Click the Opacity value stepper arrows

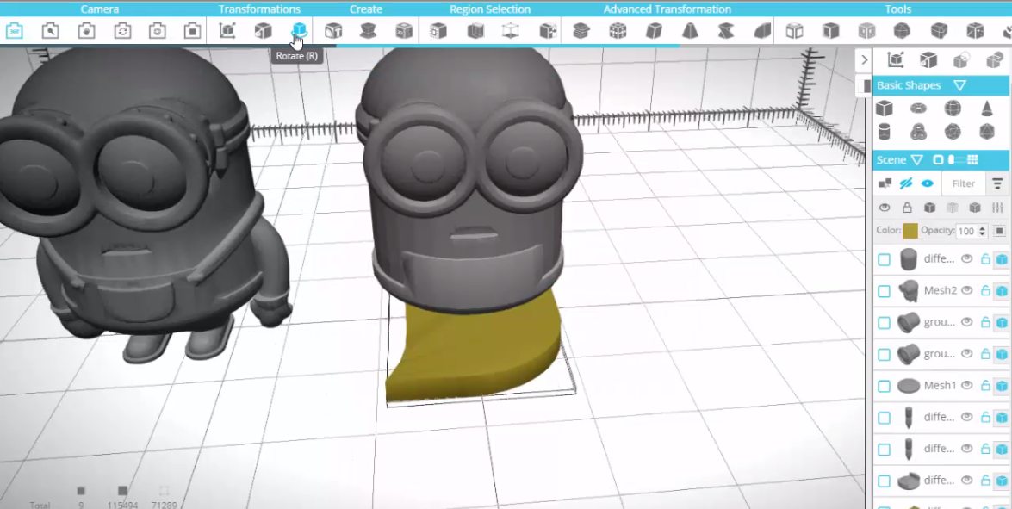click(x=983, y=231)
